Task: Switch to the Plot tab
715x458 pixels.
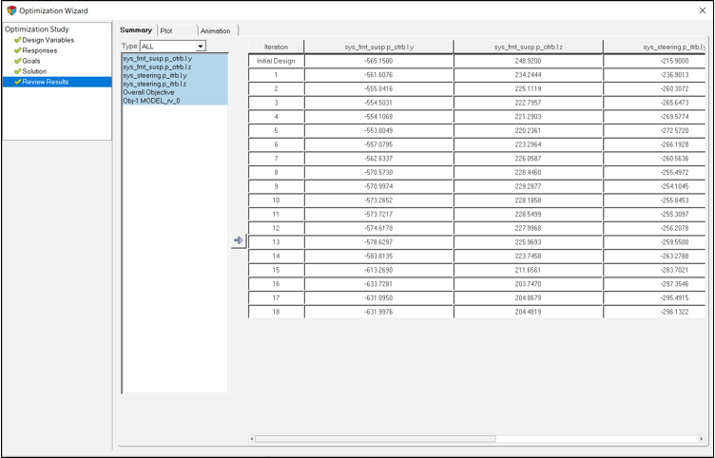Action: coord(167,31)
